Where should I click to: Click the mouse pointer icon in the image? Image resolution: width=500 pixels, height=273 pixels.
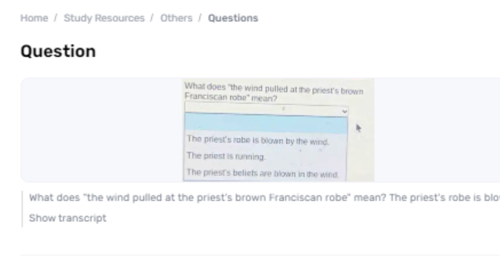(359, 128)
